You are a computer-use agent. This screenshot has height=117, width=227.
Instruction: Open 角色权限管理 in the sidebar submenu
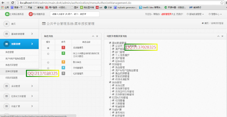coord(12,65)
